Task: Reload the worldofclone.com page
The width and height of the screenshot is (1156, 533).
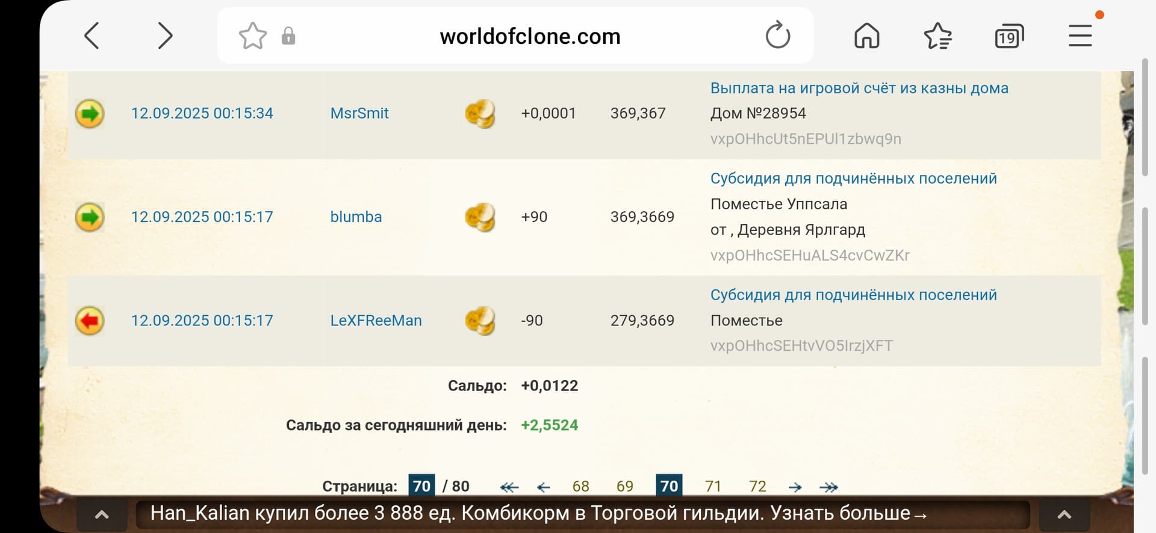Action: point(777,35)
